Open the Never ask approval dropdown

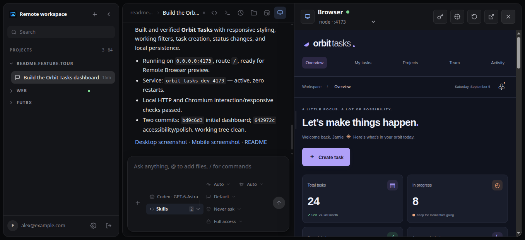(223, 209)
